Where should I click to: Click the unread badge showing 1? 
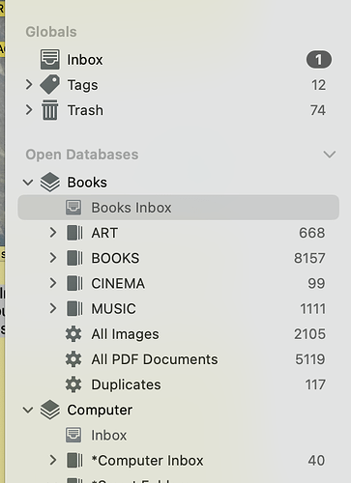pos(319,60)
